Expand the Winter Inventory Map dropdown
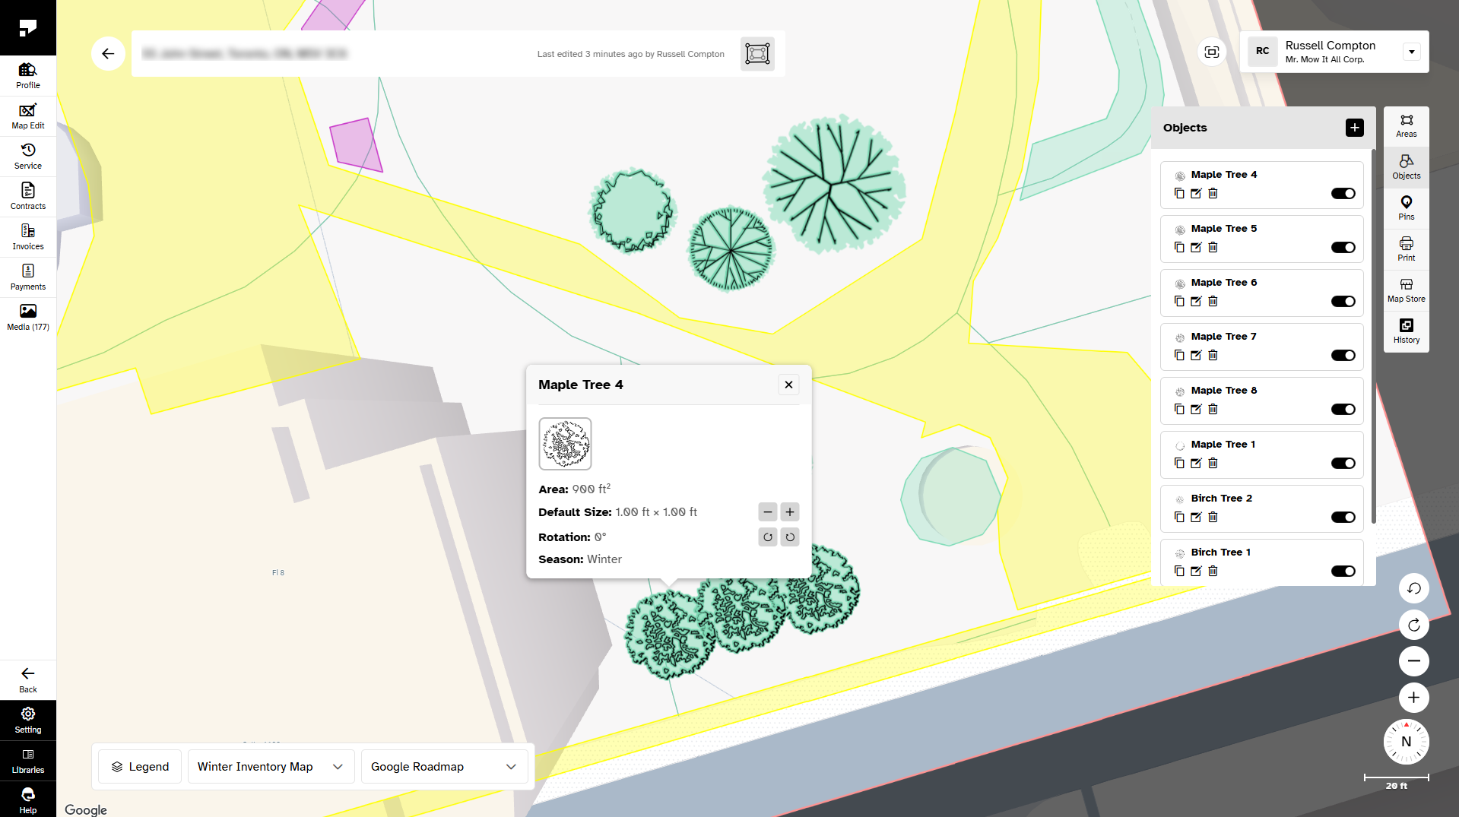 [270, 766]
